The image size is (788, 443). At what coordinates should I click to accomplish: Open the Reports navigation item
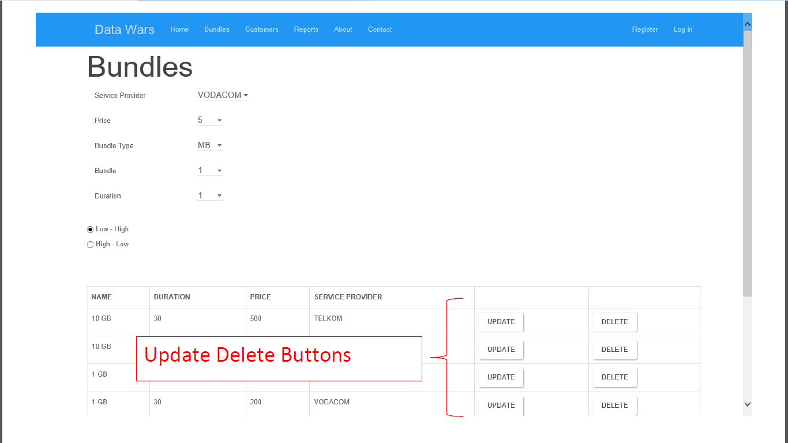pos(306,29)
